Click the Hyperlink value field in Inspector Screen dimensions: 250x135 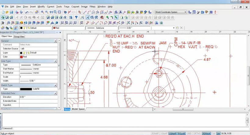pyautogui.click(x=38, y=105)
